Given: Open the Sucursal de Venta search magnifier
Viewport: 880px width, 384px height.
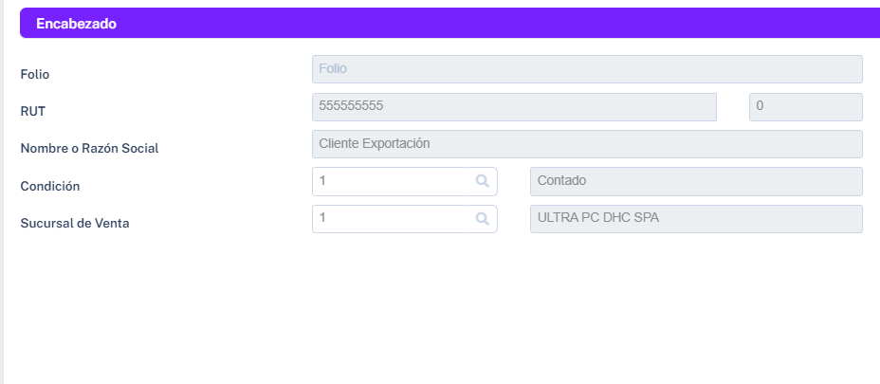Looking at the screenshot, I should point(482,219).
